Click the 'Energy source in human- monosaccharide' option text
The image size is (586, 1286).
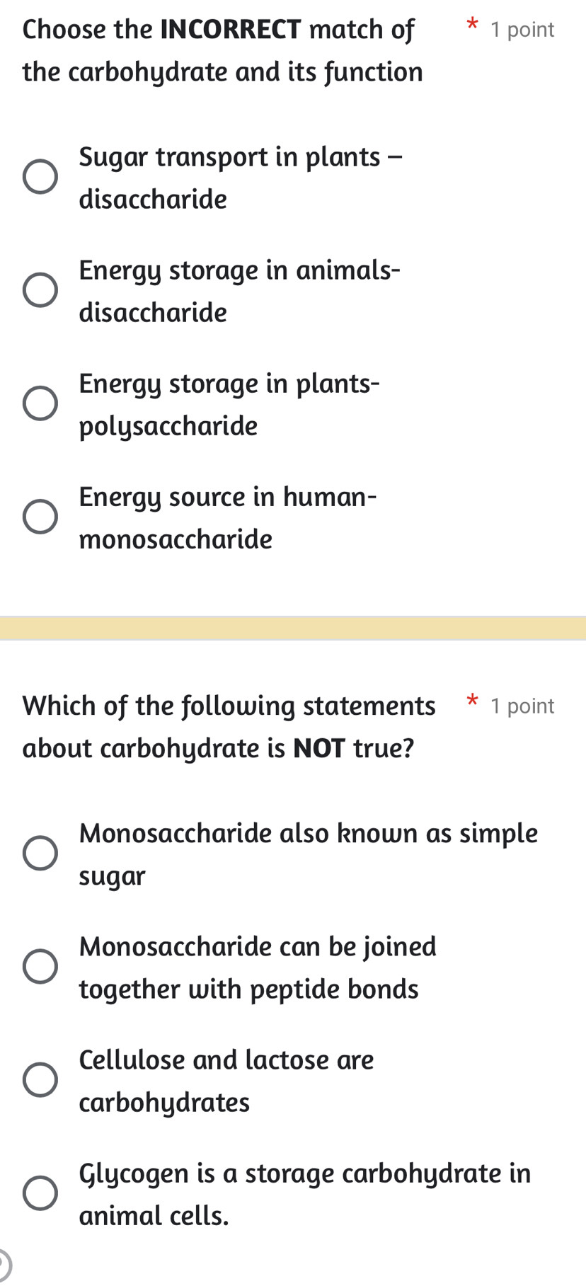point(227,518)
